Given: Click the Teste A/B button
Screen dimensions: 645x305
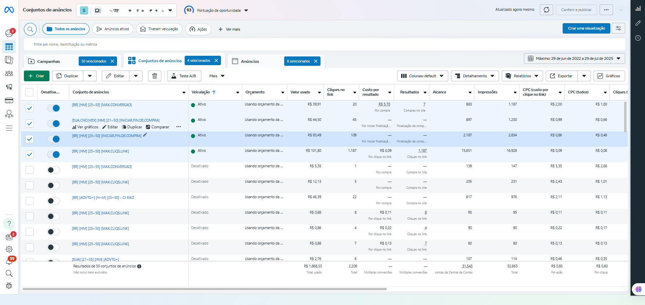Looking at the screenshot, I should point(184,76).
